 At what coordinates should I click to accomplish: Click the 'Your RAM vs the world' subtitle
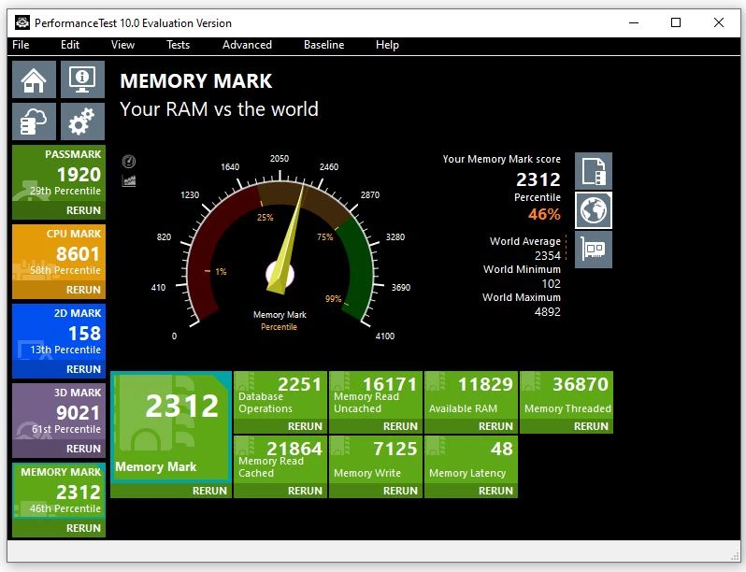click(x=219, y=109)
